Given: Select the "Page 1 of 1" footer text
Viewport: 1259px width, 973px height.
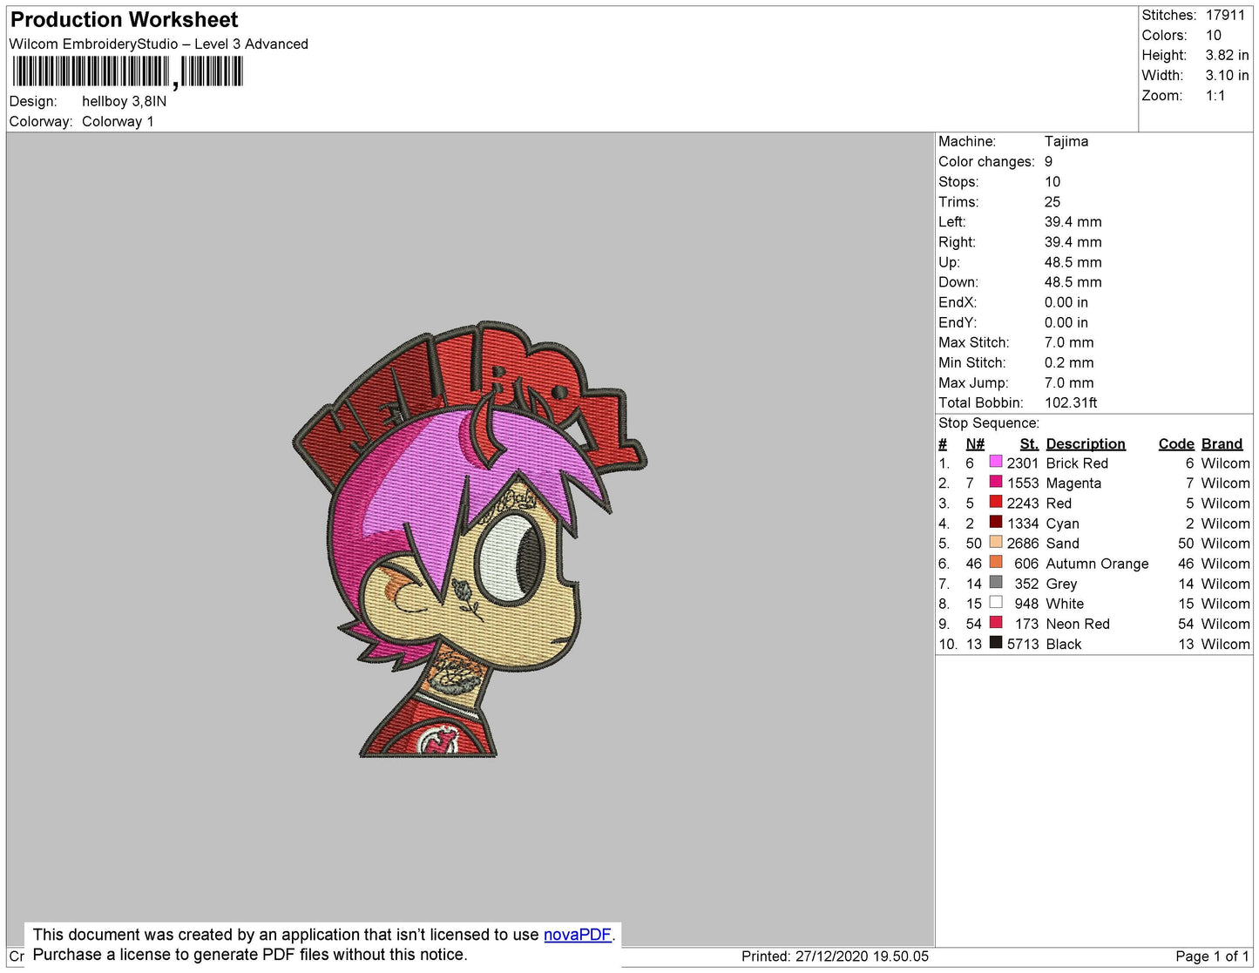Looking at the screenshot, I should tap(1212, 956).
